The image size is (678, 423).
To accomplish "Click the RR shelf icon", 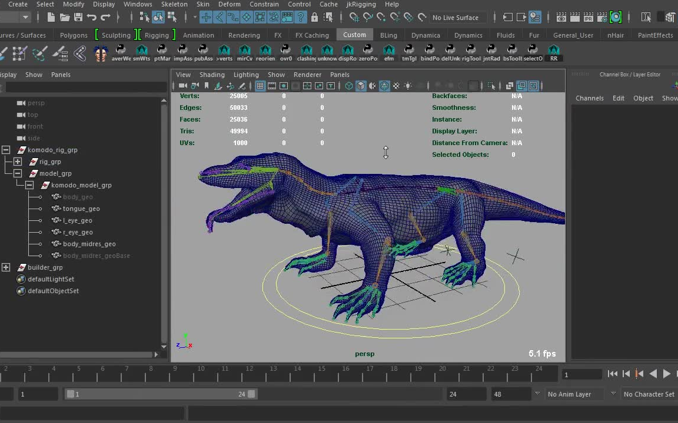I will [x=553, y=52].
